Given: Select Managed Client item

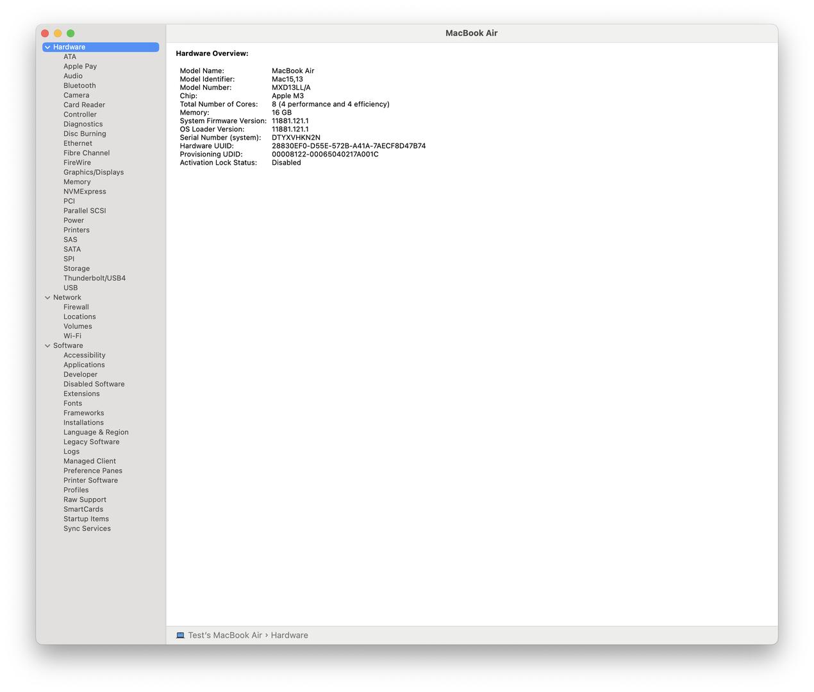Looking at the screenshot, I should point(90,461).
